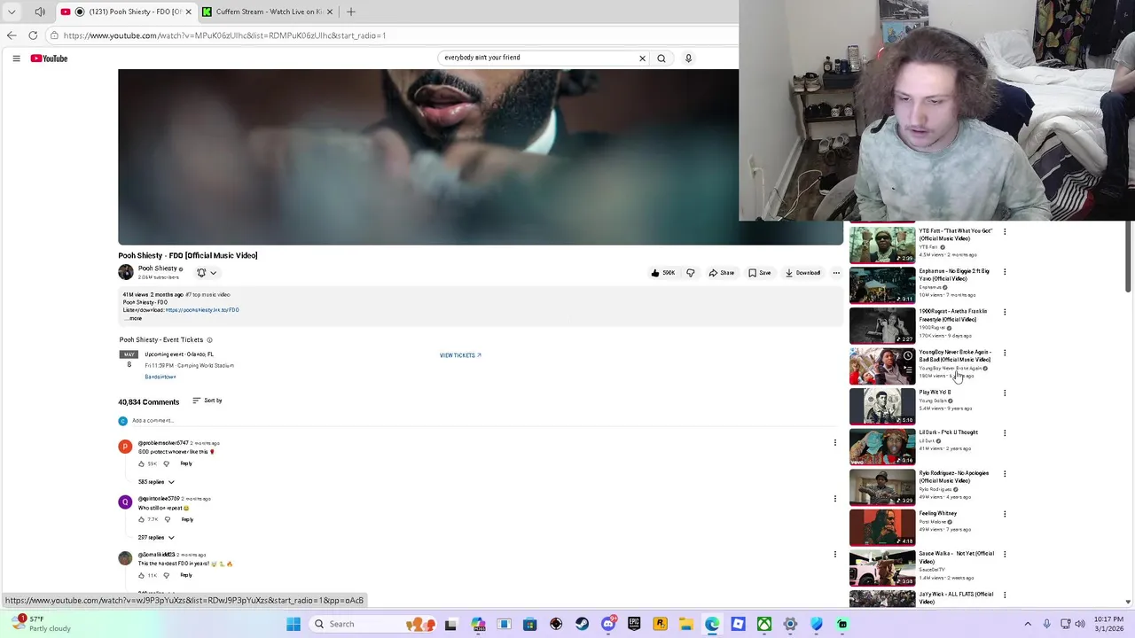Open the comments Sort by dropdown

(207, 401)
